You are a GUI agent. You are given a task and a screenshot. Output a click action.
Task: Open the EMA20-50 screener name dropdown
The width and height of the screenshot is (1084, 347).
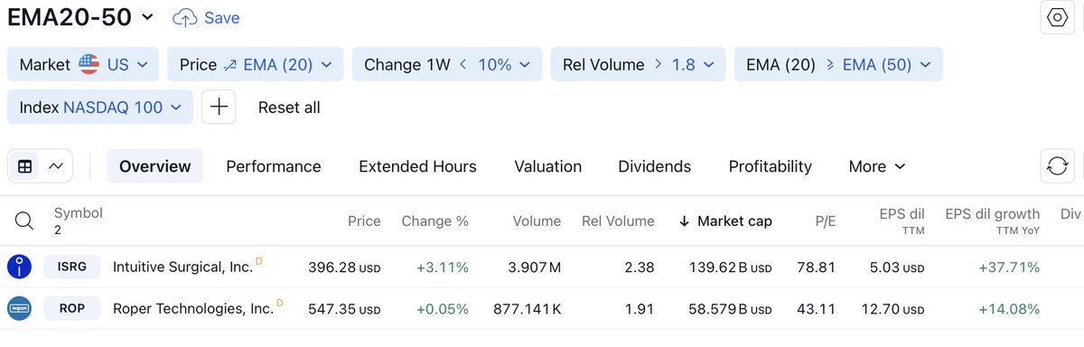click(80, 17)
